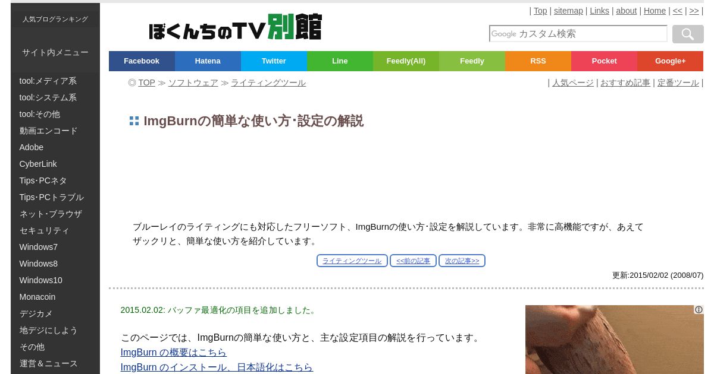Image resolution: width=714 pixels, height=374 pixels.
Task: Click the advertisement image thumbnail
Action: [x=614, y=340]
